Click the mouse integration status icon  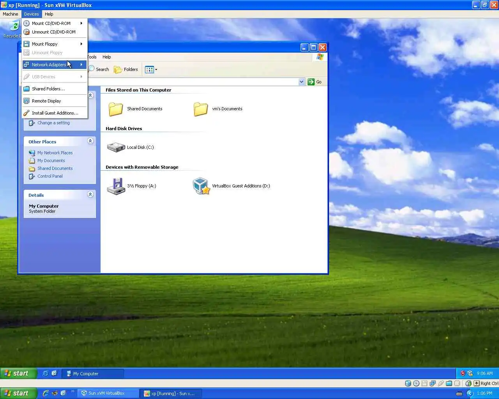(x=469, y=383)
